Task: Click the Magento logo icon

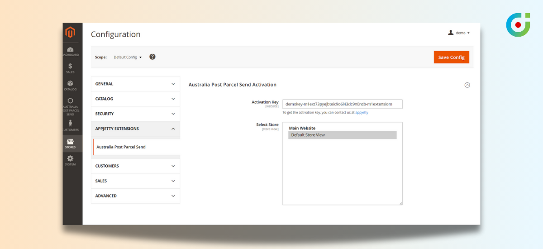Action: point(70,33)
